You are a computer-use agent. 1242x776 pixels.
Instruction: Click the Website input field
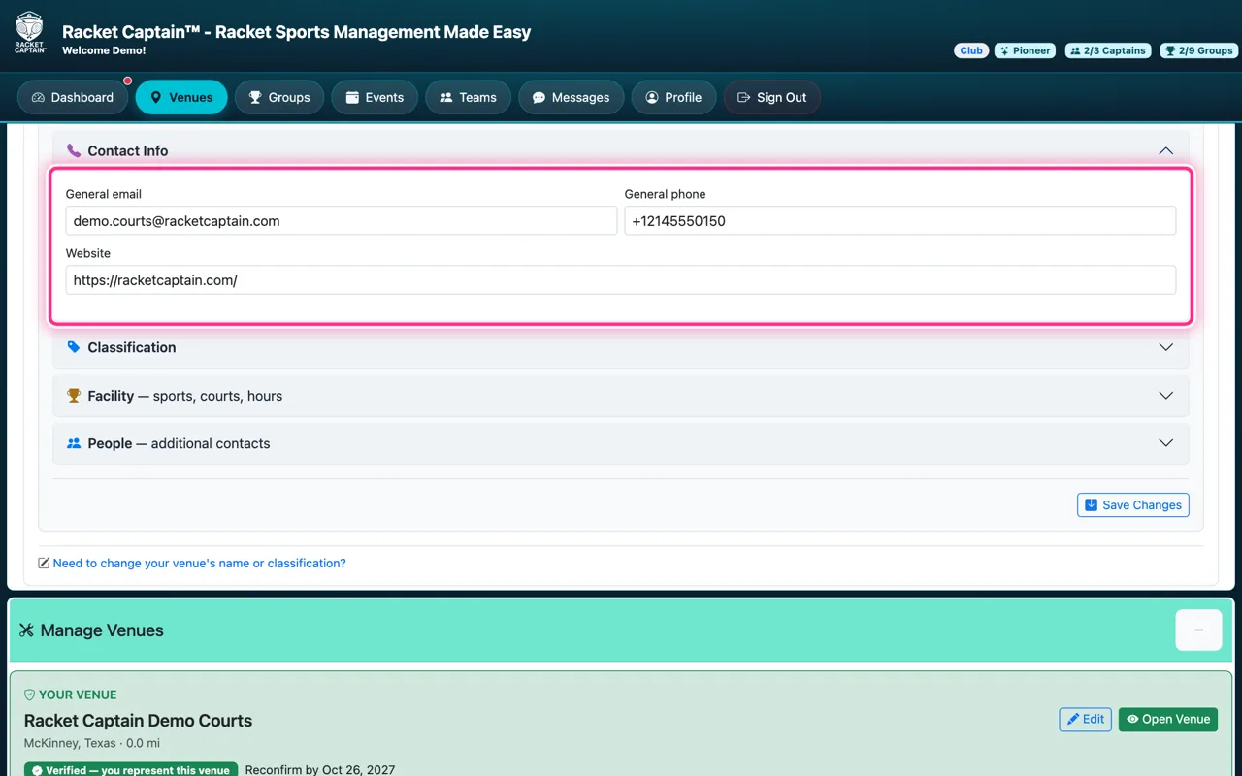[x=621, y=280]
